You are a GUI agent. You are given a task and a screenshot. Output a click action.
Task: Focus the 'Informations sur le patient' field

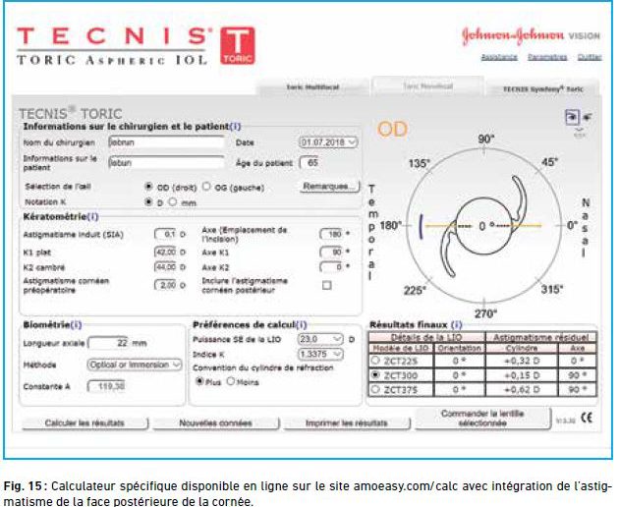[166, 162]
